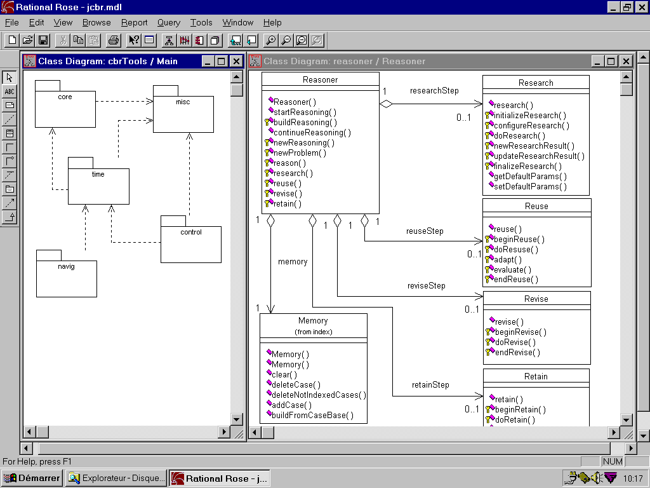The image size is (650, 488).
Task: Select the Generalization tool in toolbox
Action: [x=10, y=217]
